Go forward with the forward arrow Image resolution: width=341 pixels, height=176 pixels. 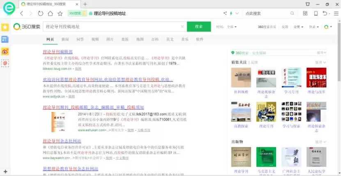tap(31, 14)
